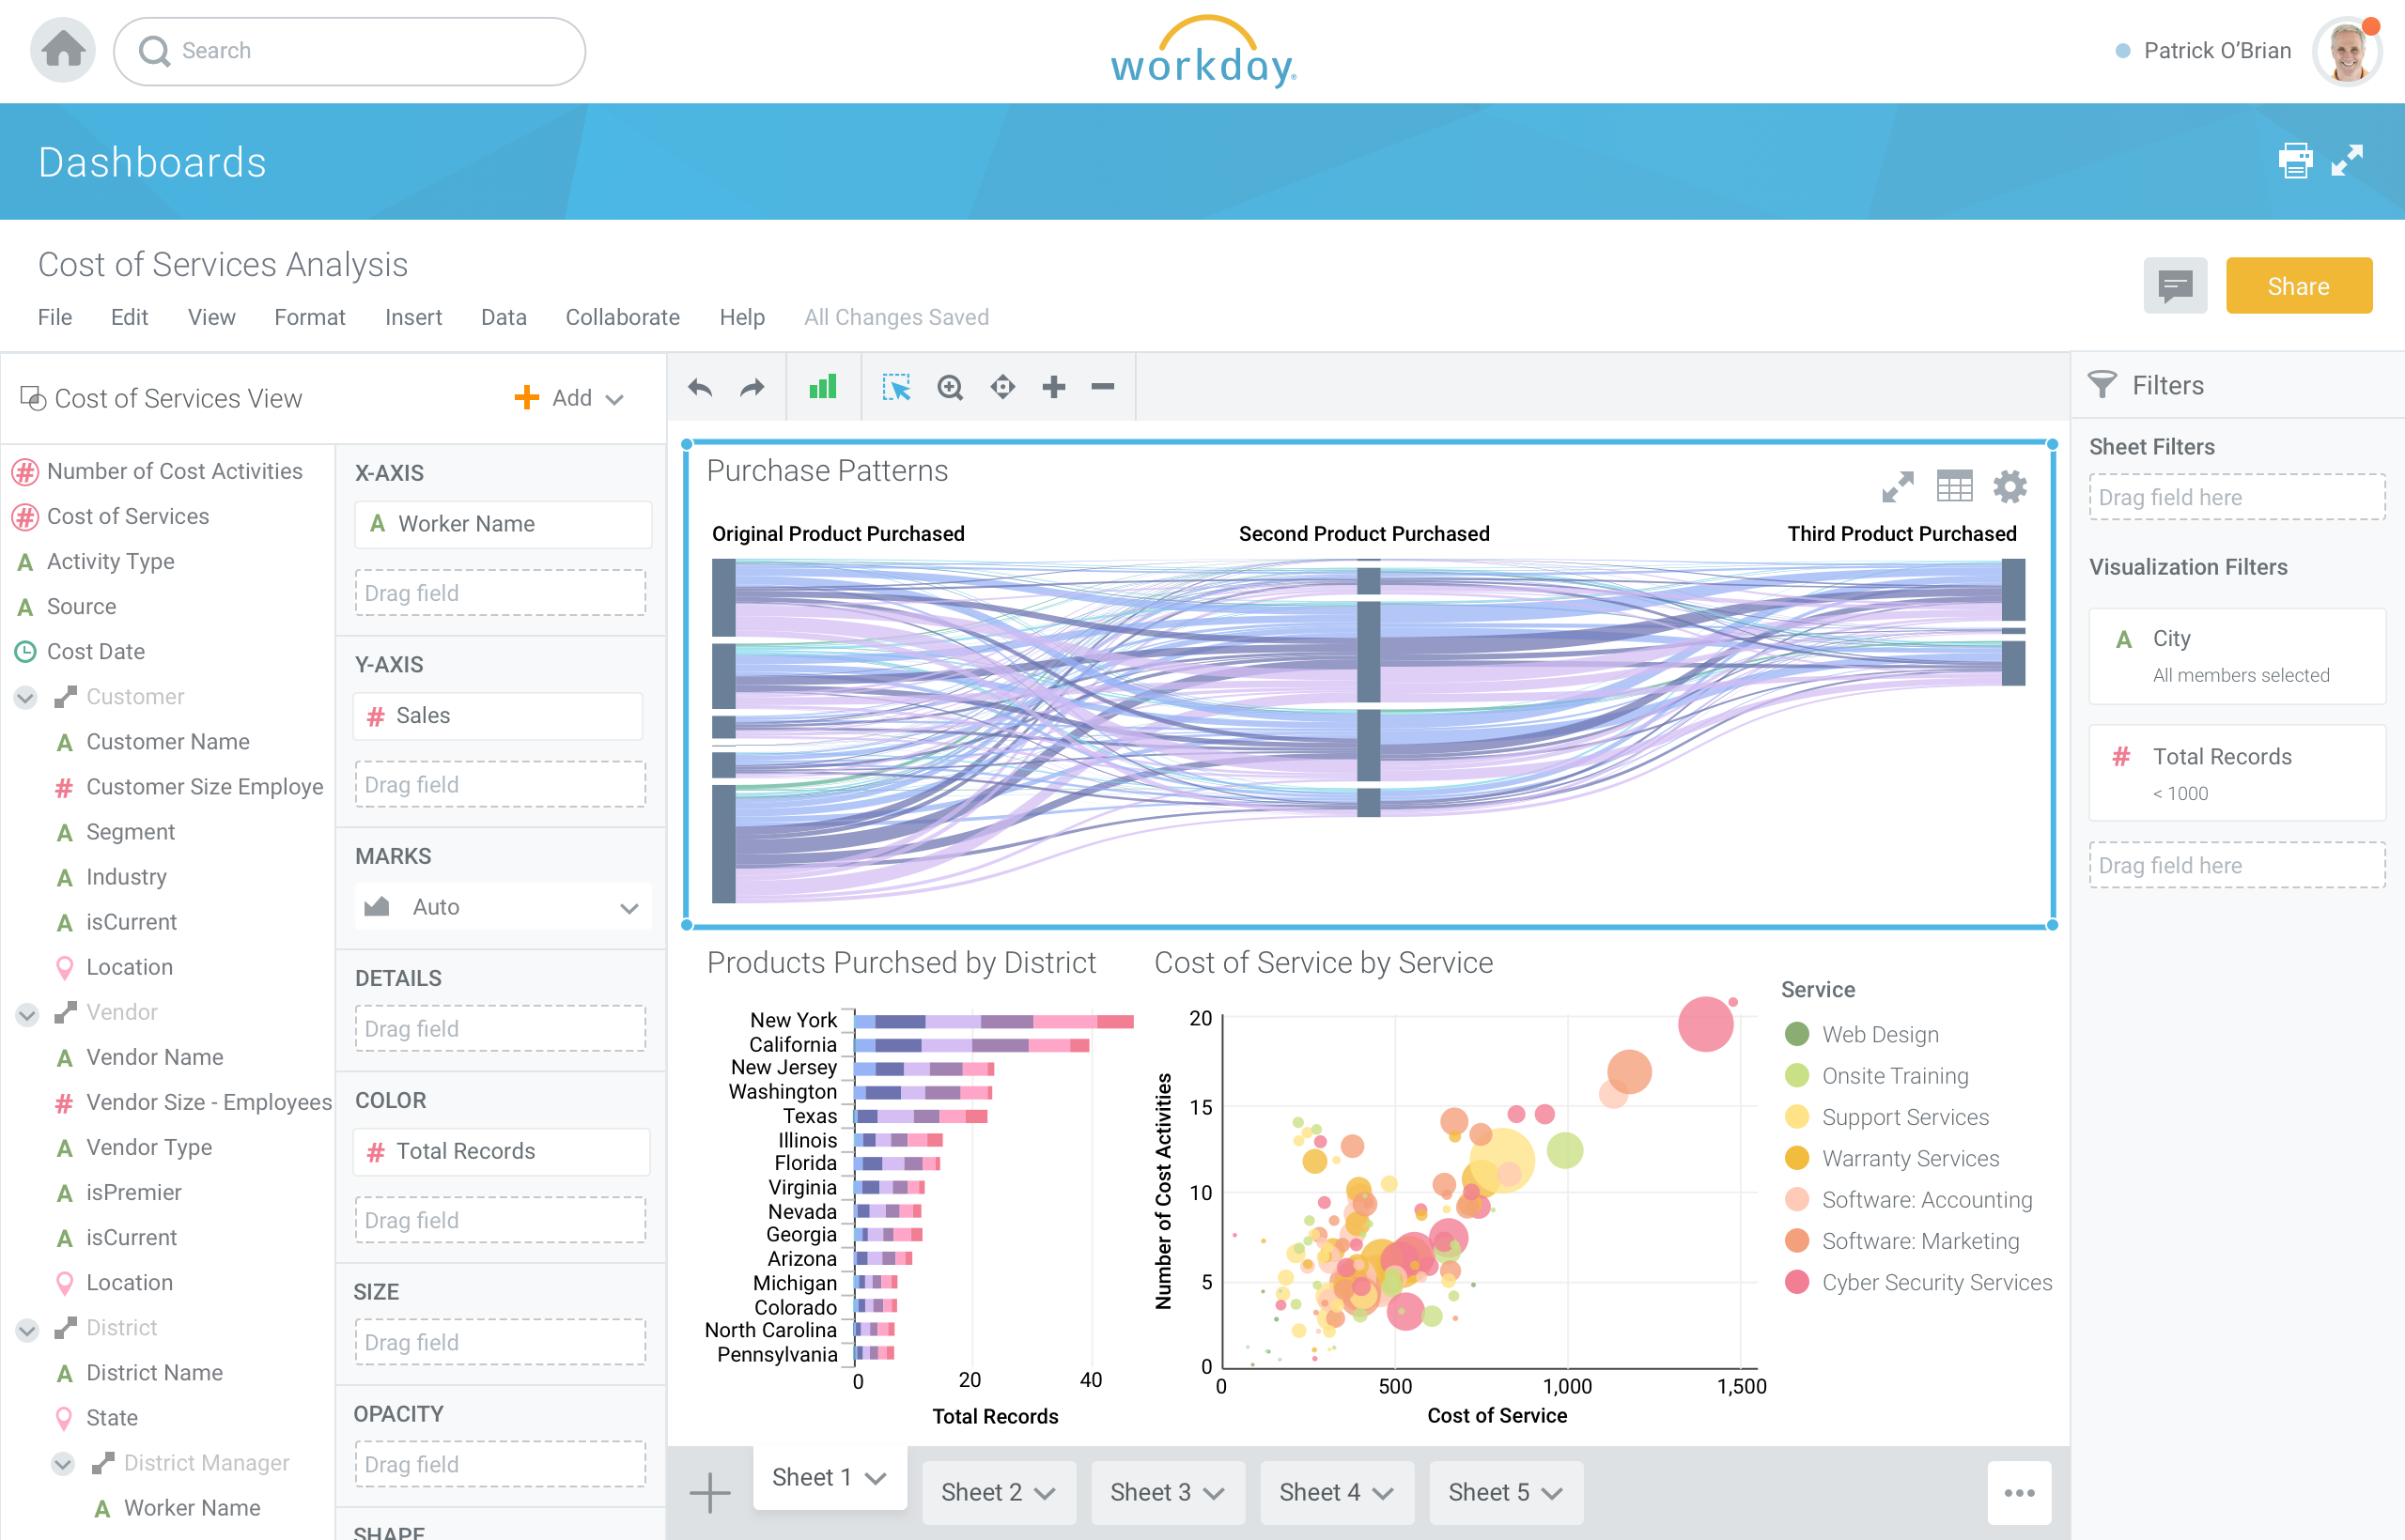This screenshot has height=1540, width=2405.
Task: Click the Search input field
Action: 350,51
